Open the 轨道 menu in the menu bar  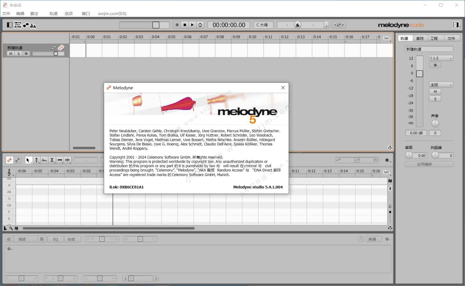53,14
